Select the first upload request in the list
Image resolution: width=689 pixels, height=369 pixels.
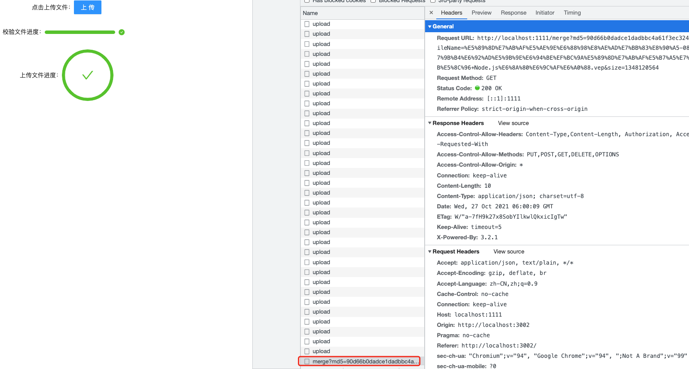coord(362,24)
